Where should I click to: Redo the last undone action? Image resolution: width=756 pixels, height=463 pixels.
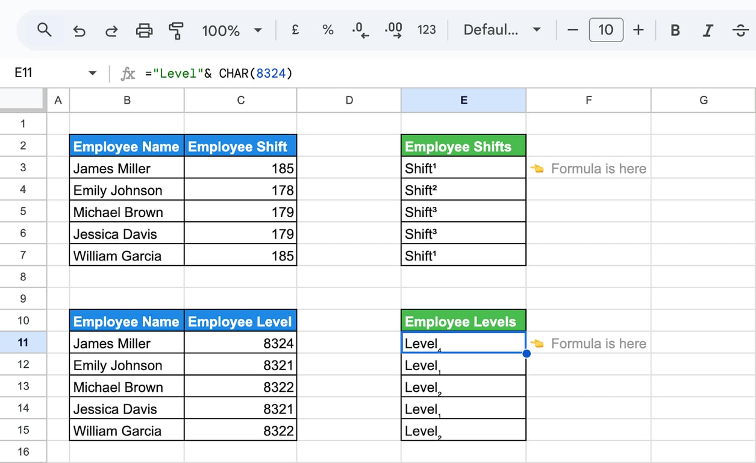pos(111,30)
